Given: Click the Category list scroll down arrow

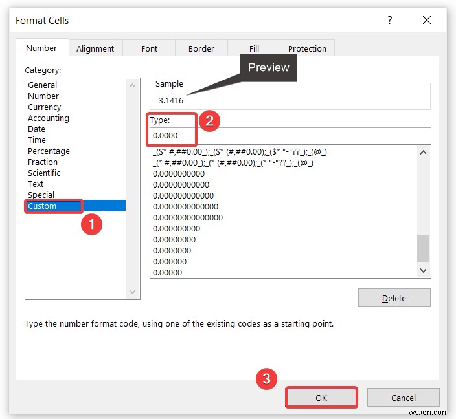Looking at the screenshot, I should click(133, 292).
